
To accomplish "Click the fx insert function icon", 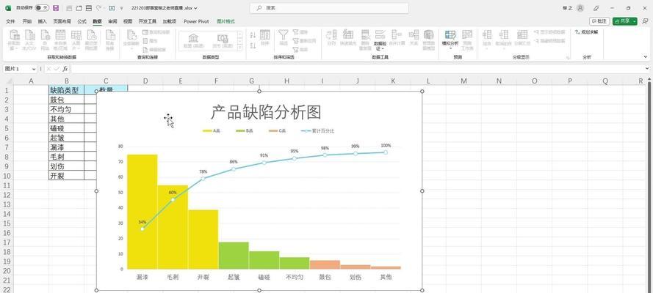I will [65, 69].
